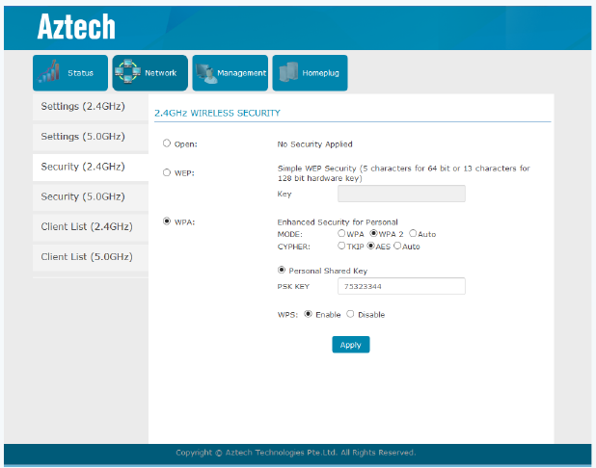The width and height of the screenshot is (596, 468).
Task: Open Client List (2.4GHz) sidebar item
Action: click(91, 227)
